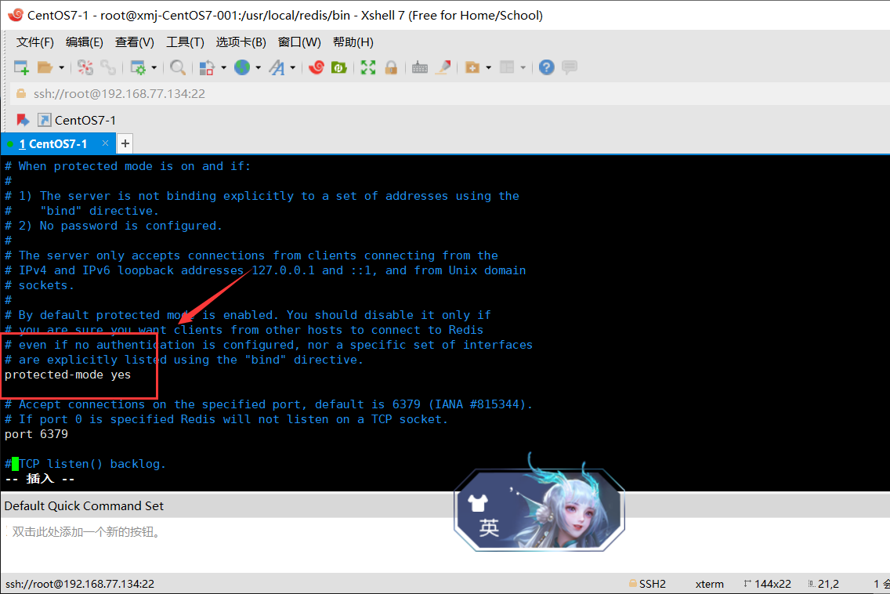Click the 双击此处添加一个新的按钮 hint text

click(88, 532)
